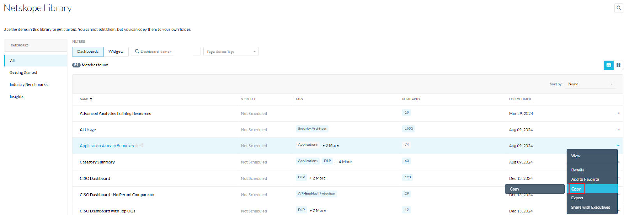The width and height of the screenshot is (624, 215).
Task: Switch to grid view layout
Action: [x=619, y=65]
